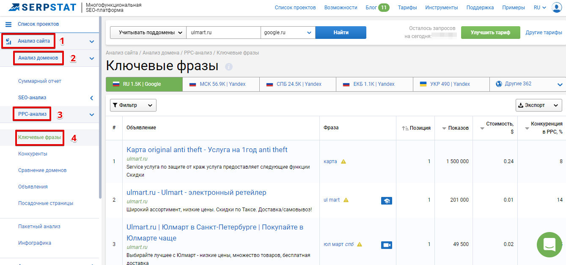Click the Найти search button
The height and width of the screenshot is (265, 566).
[x=341, y=33]
